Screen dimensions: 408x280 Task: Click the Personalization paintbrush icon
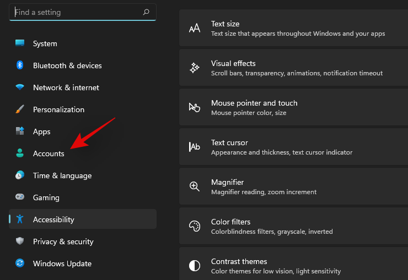tap(20, 109)
